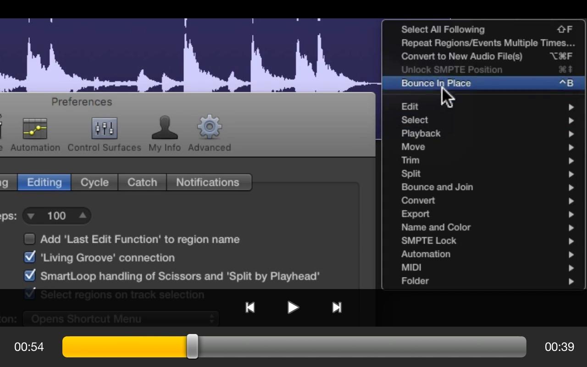Expand the Trim submenu

click(484, 160)
